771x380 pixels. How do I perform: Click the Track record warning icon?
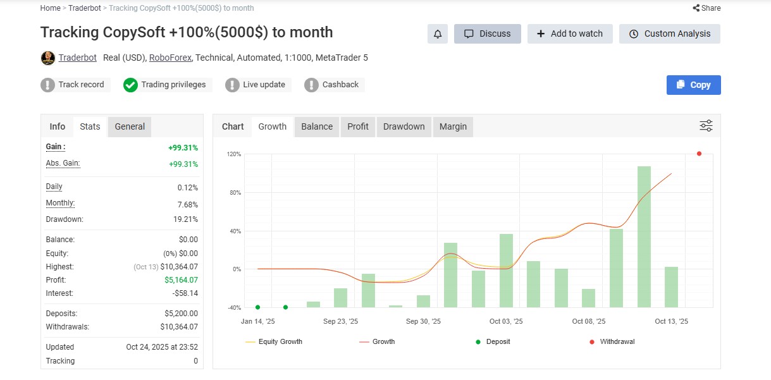pos(48,85)
